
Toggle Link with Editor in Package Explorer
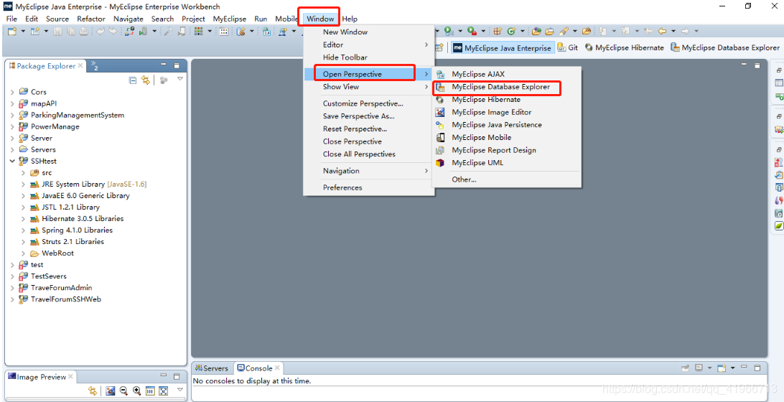[146, 80]
